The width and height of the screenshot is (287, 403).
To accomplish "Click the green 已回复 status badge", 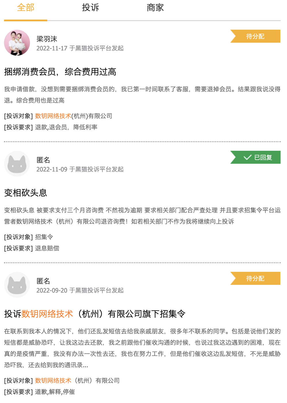I will pyautogui.click(x=255, y=157).
